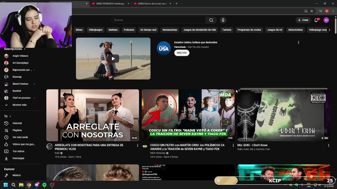Select the Videojuegos filter chip
The height and width of the screenshot is (189, 337).
pos(96,30)
